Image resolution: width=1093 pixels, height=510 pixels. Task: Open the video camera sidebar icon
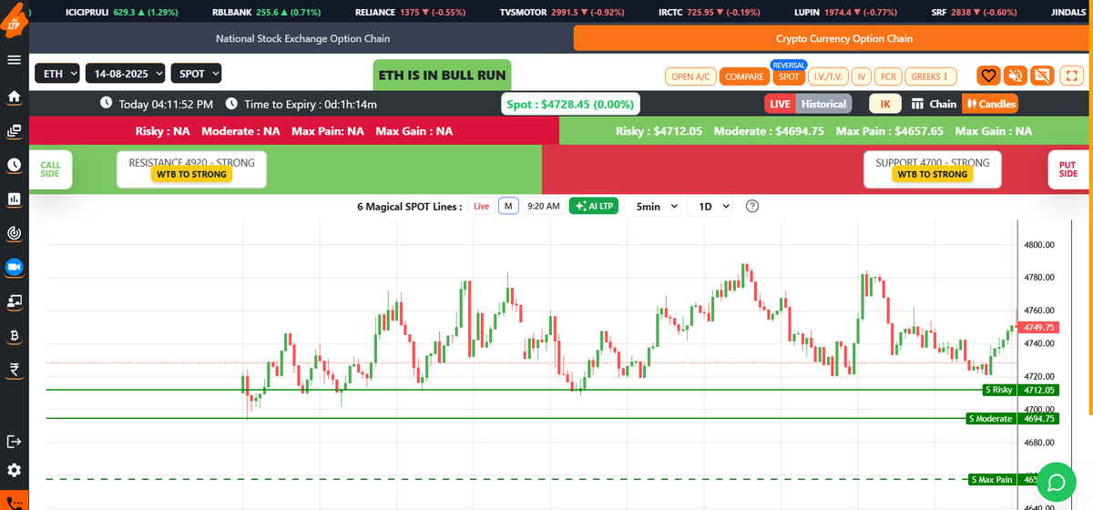click(x=14, y=267)
